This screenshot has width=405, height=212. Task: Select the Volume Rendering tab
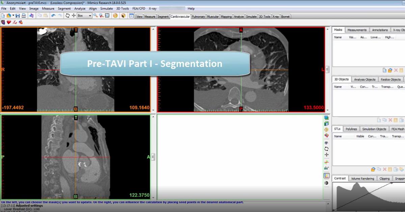(363, 179)
